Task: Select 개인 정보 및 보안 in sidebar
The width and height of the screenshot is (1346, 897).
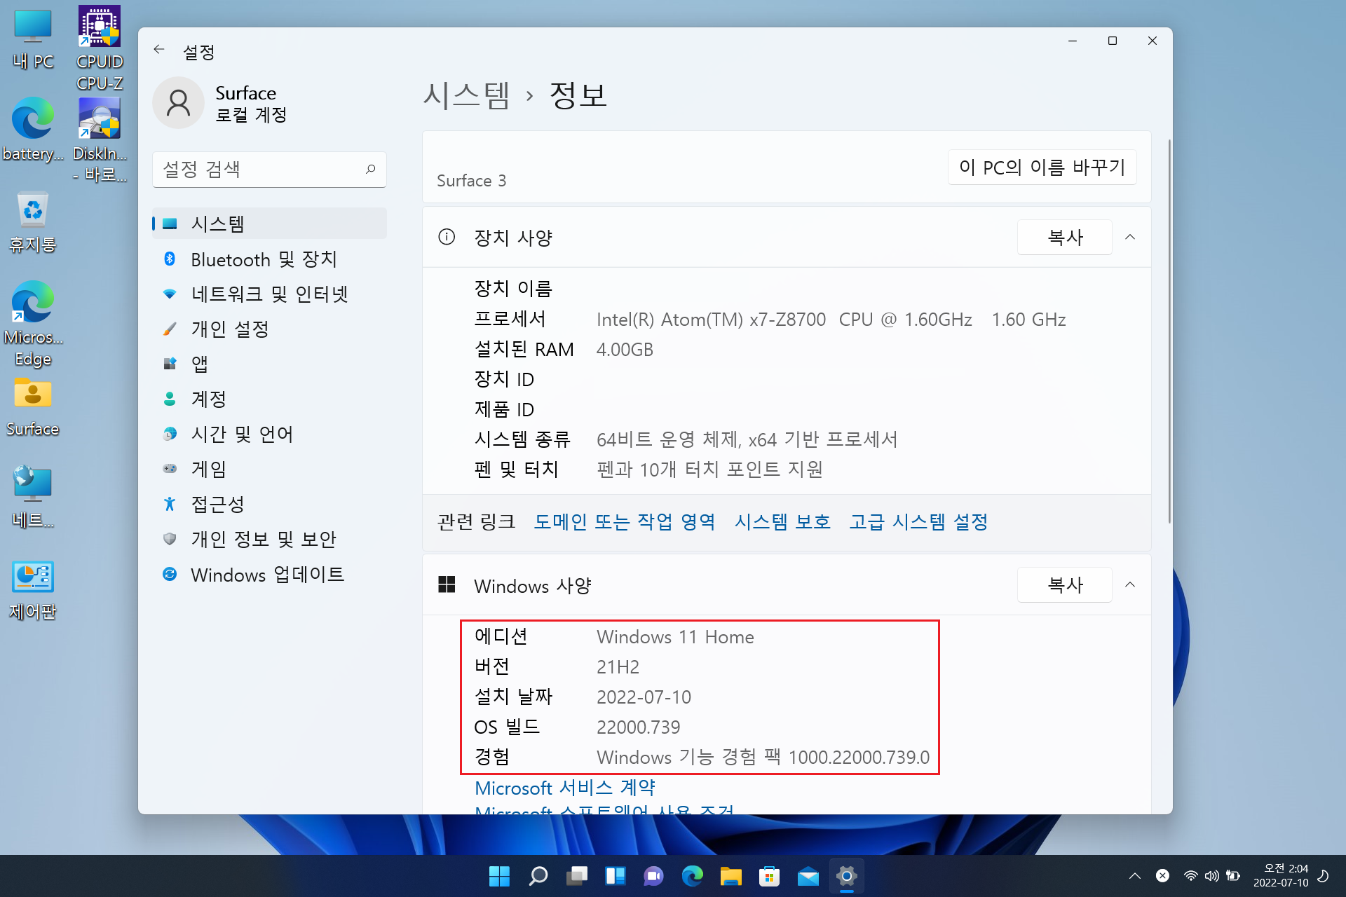Action: pyautogui.click(x=264, y=539)
